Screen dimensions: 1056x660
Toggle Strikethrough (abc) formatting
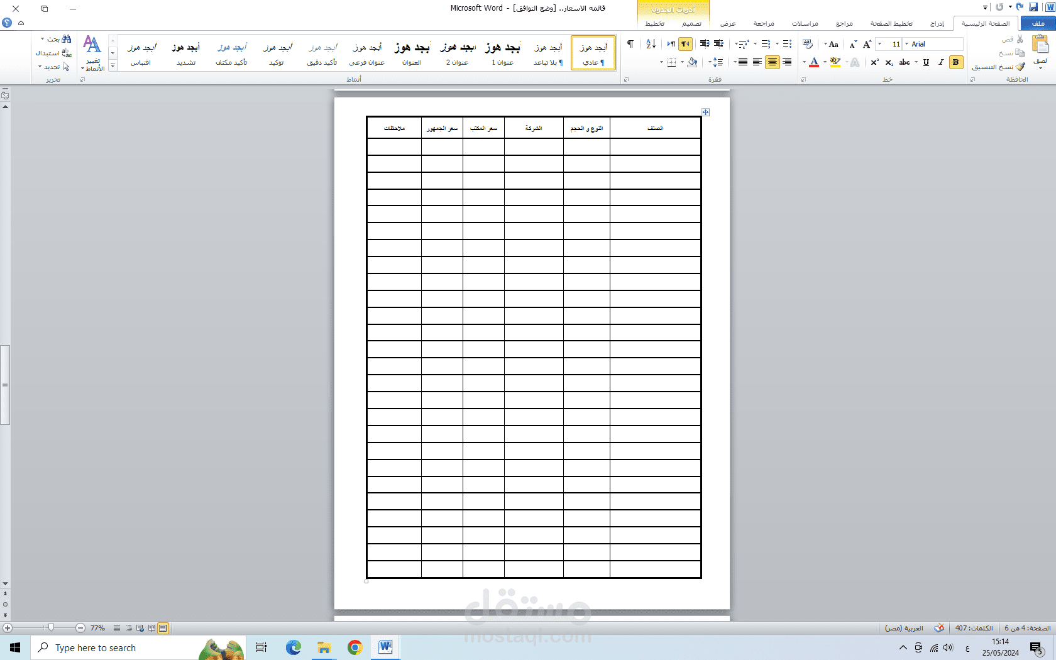[905, 62]
